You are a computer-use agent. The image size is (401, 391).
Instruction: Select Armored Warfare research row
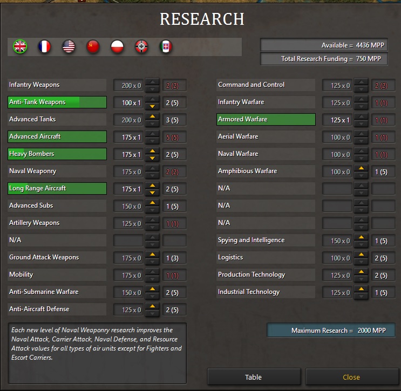click(266, 119)
